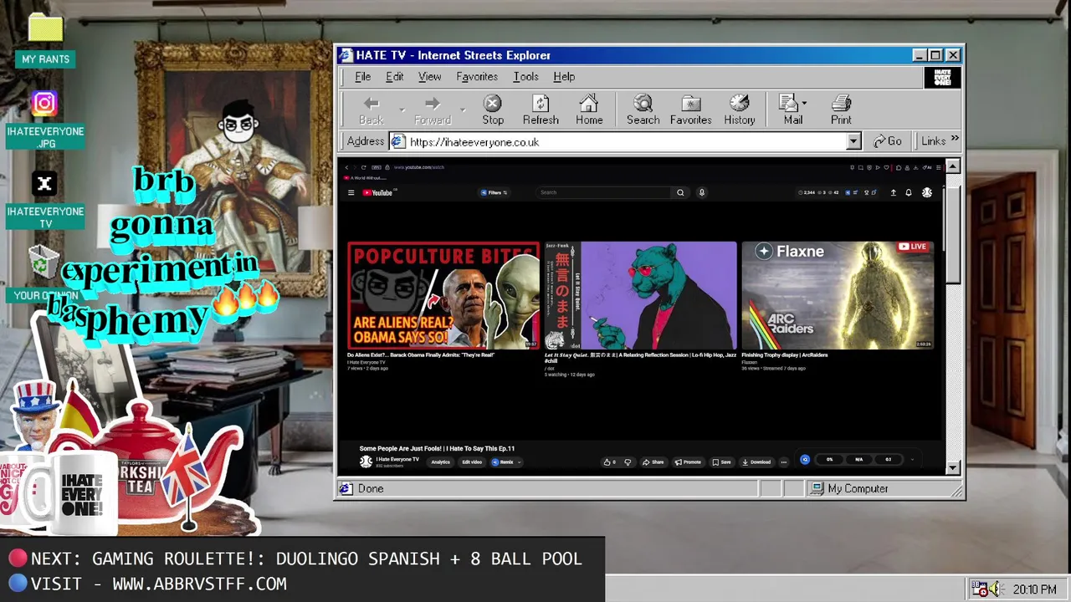Open the MY RANTS desktop folder
Screen dimensions: 1071x602
pyautogui.click(x=45, y=40)
